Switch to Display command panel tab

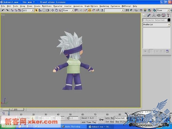[x=163, y=15]
